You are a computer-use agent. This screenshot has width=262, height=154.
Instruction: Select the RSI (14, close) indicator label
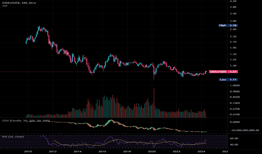13,137
